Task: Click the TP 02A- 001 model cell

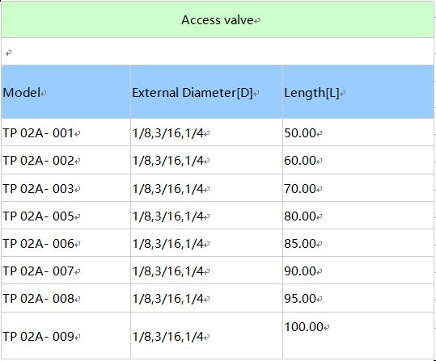Action: click(66, 132)
